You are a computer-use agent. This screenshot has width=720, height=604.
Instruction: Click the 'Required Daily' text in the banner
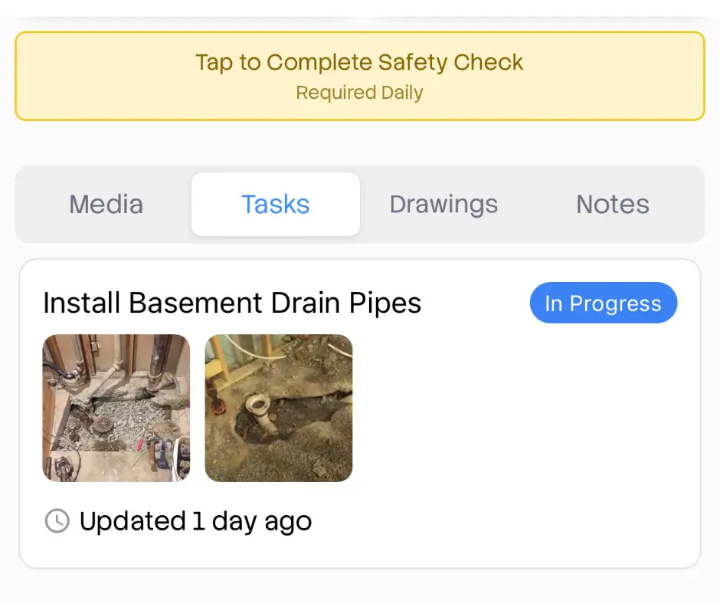pos(359,92)
